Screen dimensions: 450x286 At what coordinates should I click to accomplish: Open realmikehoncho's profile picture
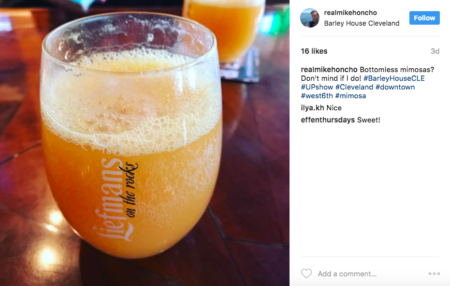click(310, 18)
